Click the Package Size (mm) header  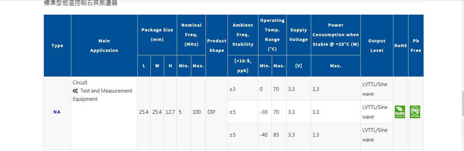point(157,35)
